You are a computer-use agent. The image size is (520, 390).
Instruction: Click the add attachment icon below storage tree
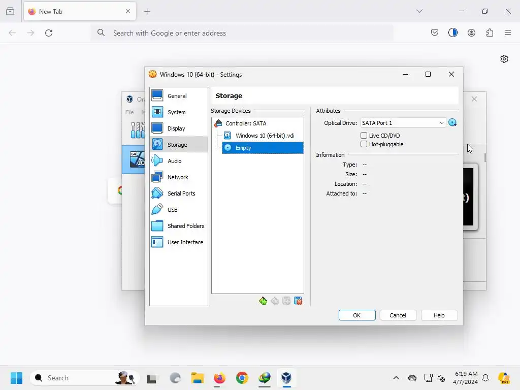pyautogui.click(x=286, y=301)
